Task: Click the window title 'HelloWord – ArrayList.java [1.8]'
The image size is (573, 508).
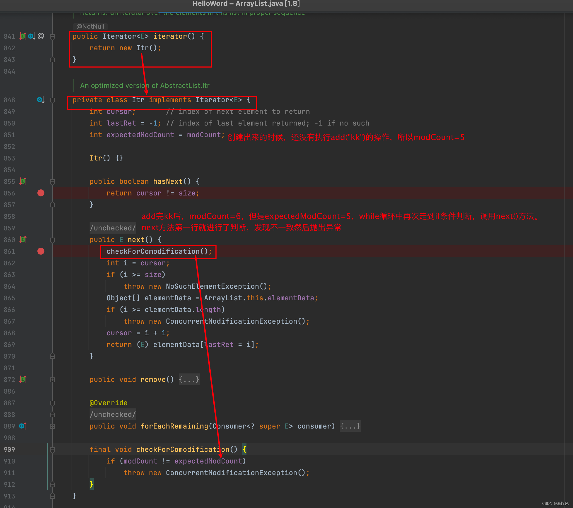Action: tap(246, 4)
